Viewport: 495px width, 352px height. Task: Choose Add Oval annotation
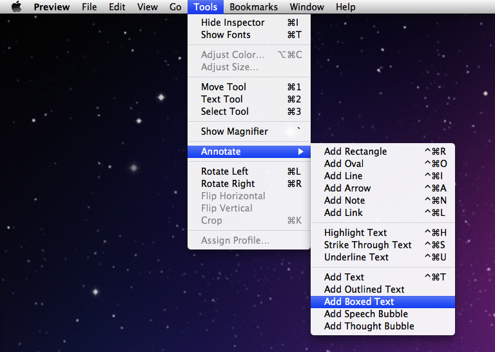(x=383, y=164)
